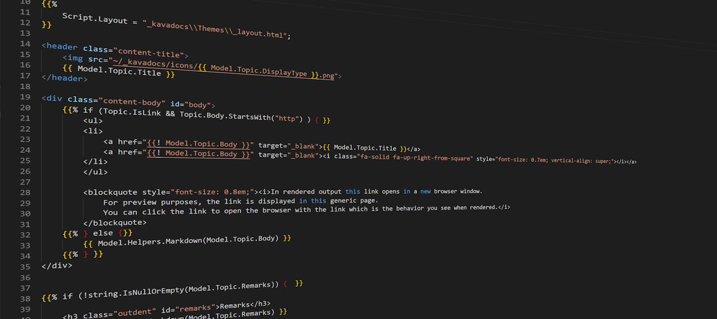Click the words "when rendered."
The width and height of the screenshot is (717, 319).
[475, 208]
